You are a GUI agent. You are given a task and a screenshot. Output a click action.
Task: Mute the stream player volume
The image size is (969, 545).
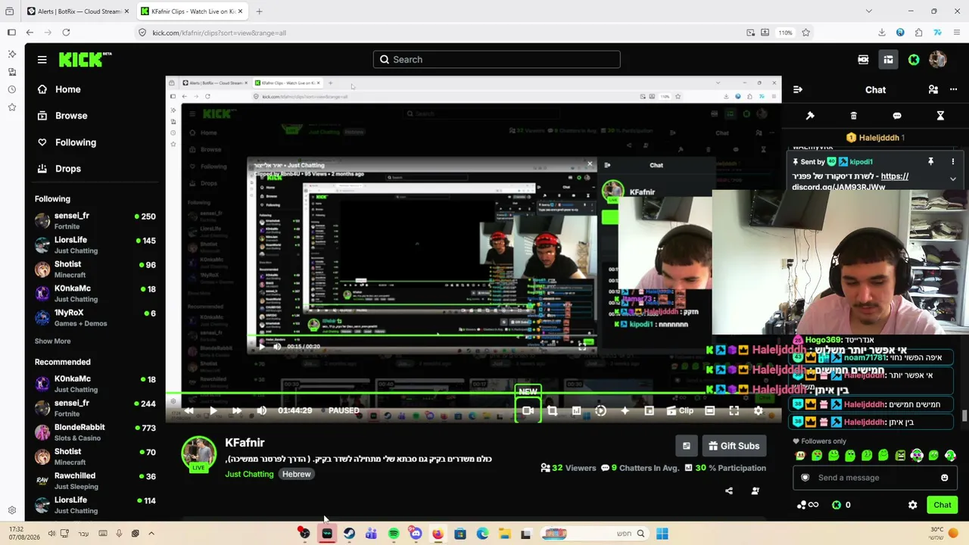click(x=261, y=411)
